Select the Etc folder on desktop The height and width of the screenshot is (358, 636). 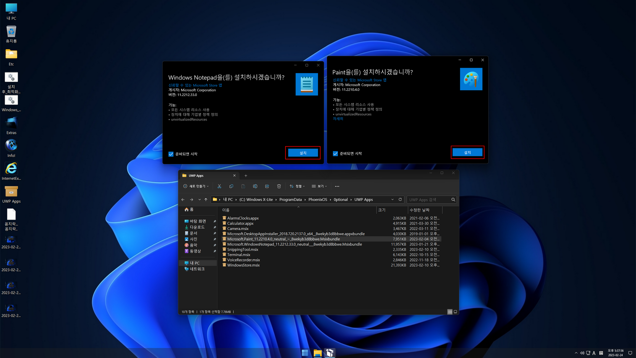pyautogui.click(x=11, y=57)
